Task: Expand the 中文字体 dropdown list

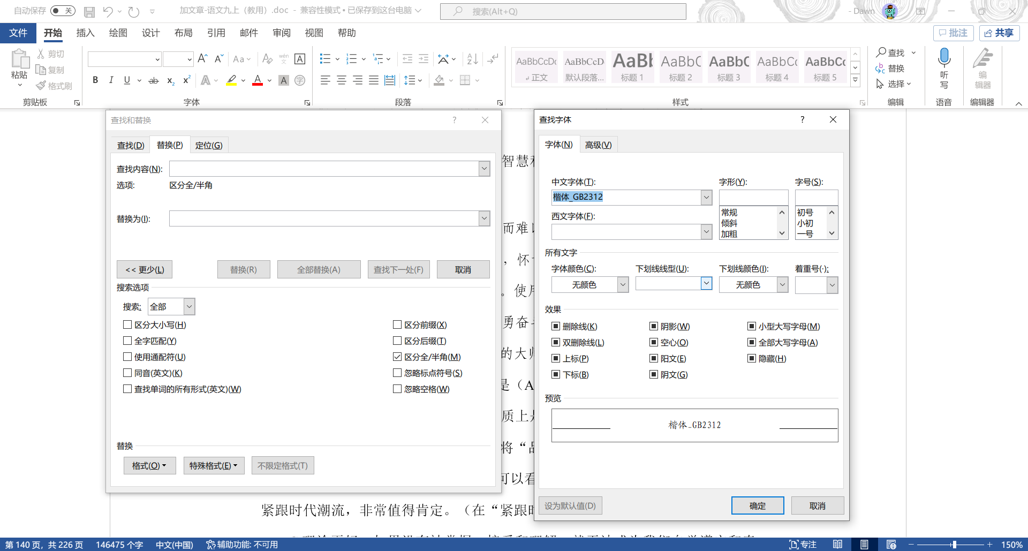Action: (706, 197)
